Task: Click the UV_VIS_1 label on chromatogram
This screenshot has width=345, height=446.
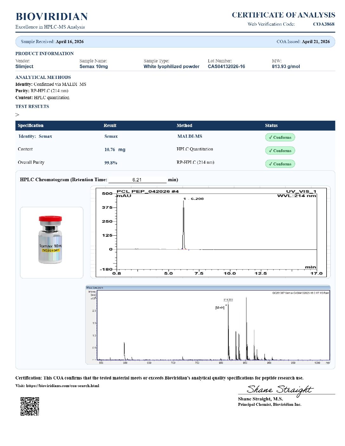Action: tap(301, 191)
